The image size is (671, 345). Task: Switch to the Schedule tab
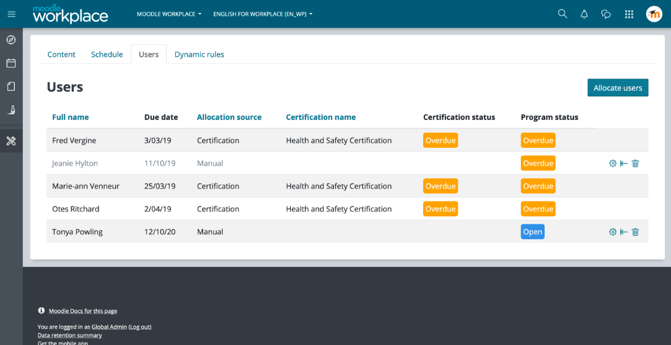coord(107,54)
